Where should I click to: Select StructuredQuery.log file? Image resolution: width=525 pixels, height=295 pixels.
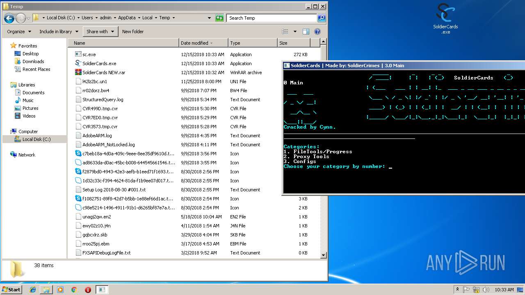point(103,100)
